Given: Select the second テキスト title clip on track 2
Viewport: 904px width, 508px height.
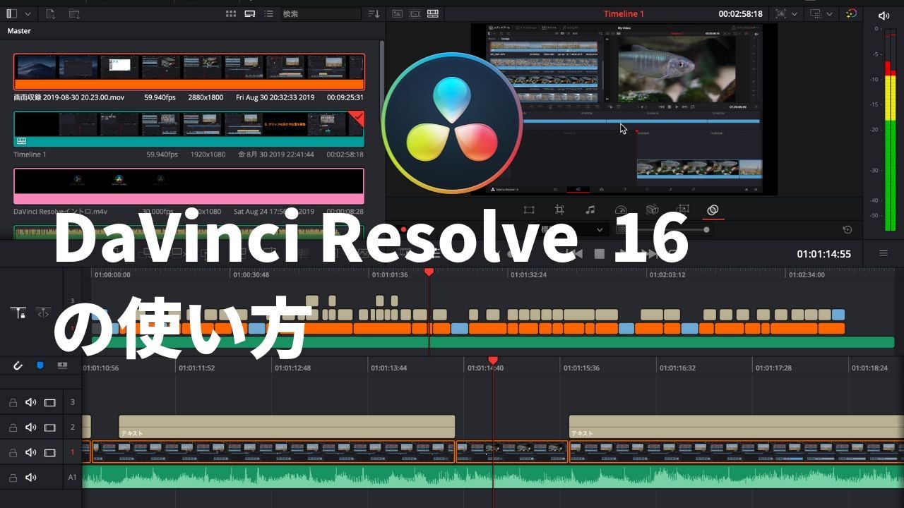Looking at the screenshot, I should pyautogui.click(x=736, y=427).
